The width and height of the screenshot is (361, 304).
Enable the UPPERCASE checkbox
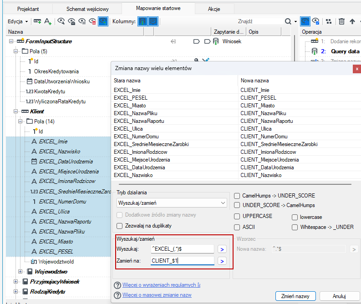[x=237, y=216]
